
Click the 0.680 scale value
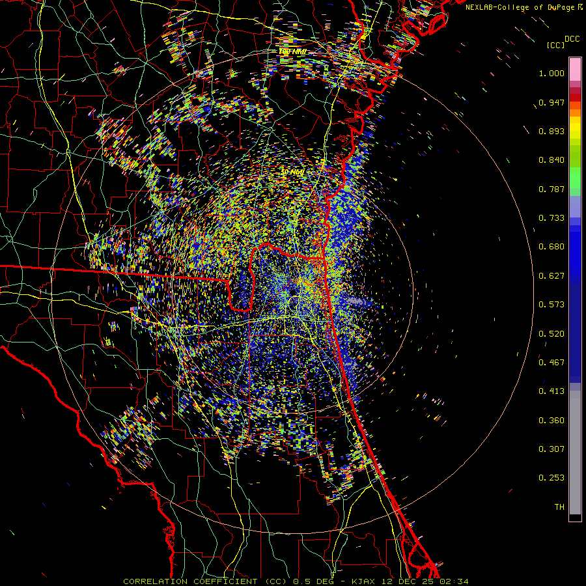[551, 247]
